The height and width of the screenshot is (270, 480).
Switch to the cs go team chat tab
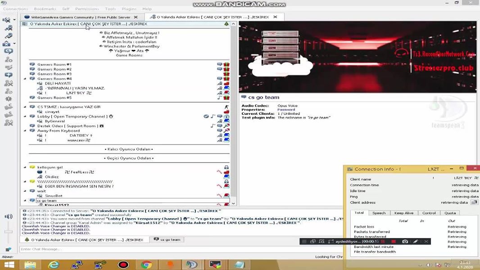[167, 240]
